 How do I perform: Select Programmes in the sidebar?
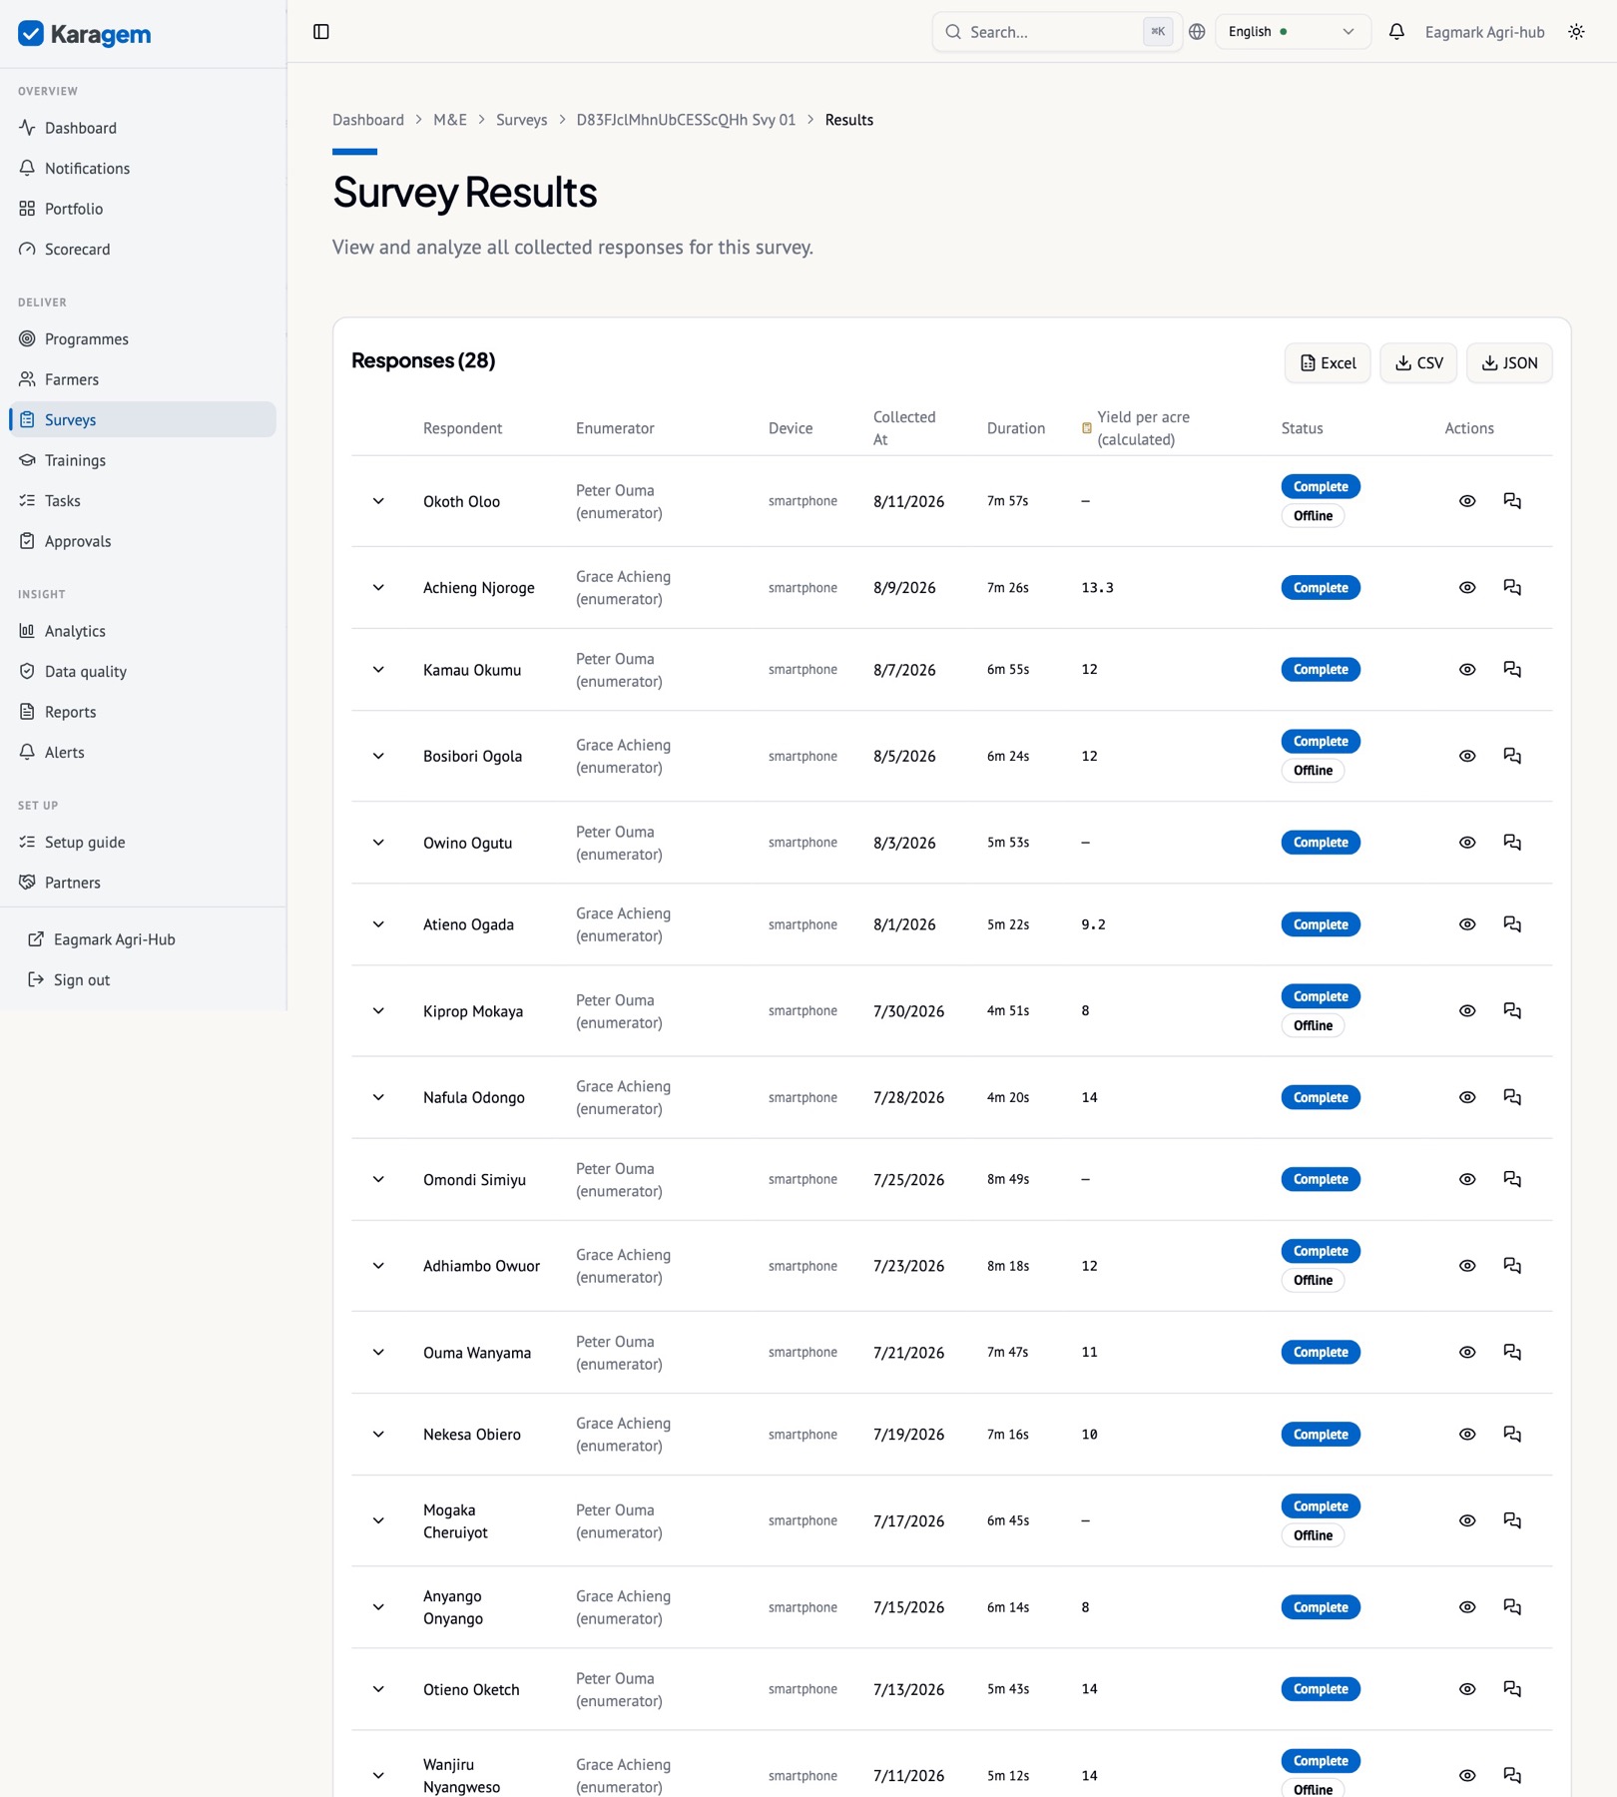[143, 339]
